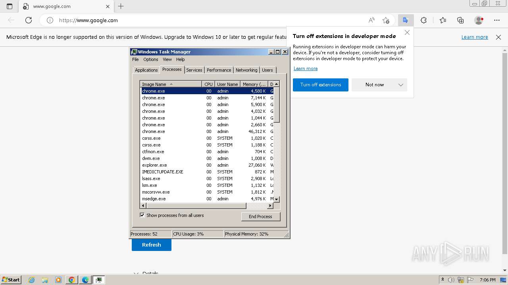Image resolution: width=508 pixels, height=285 pixels.
Task: Switch to the Applications tab
Action: click(x=146, y=70)
